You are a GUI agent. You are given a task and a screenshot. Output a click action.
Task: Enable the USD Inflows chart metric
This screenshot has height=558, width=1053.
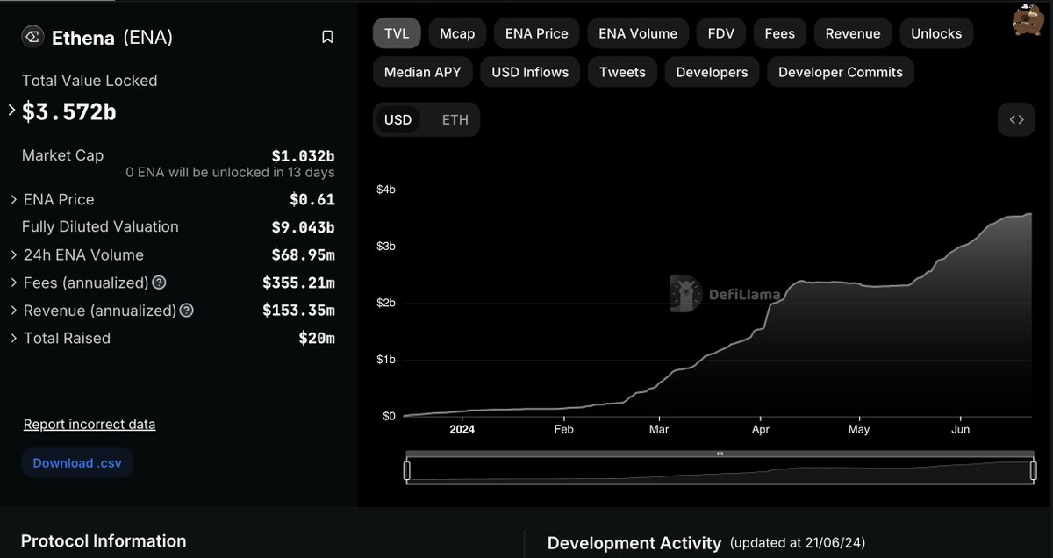point(530,72)
